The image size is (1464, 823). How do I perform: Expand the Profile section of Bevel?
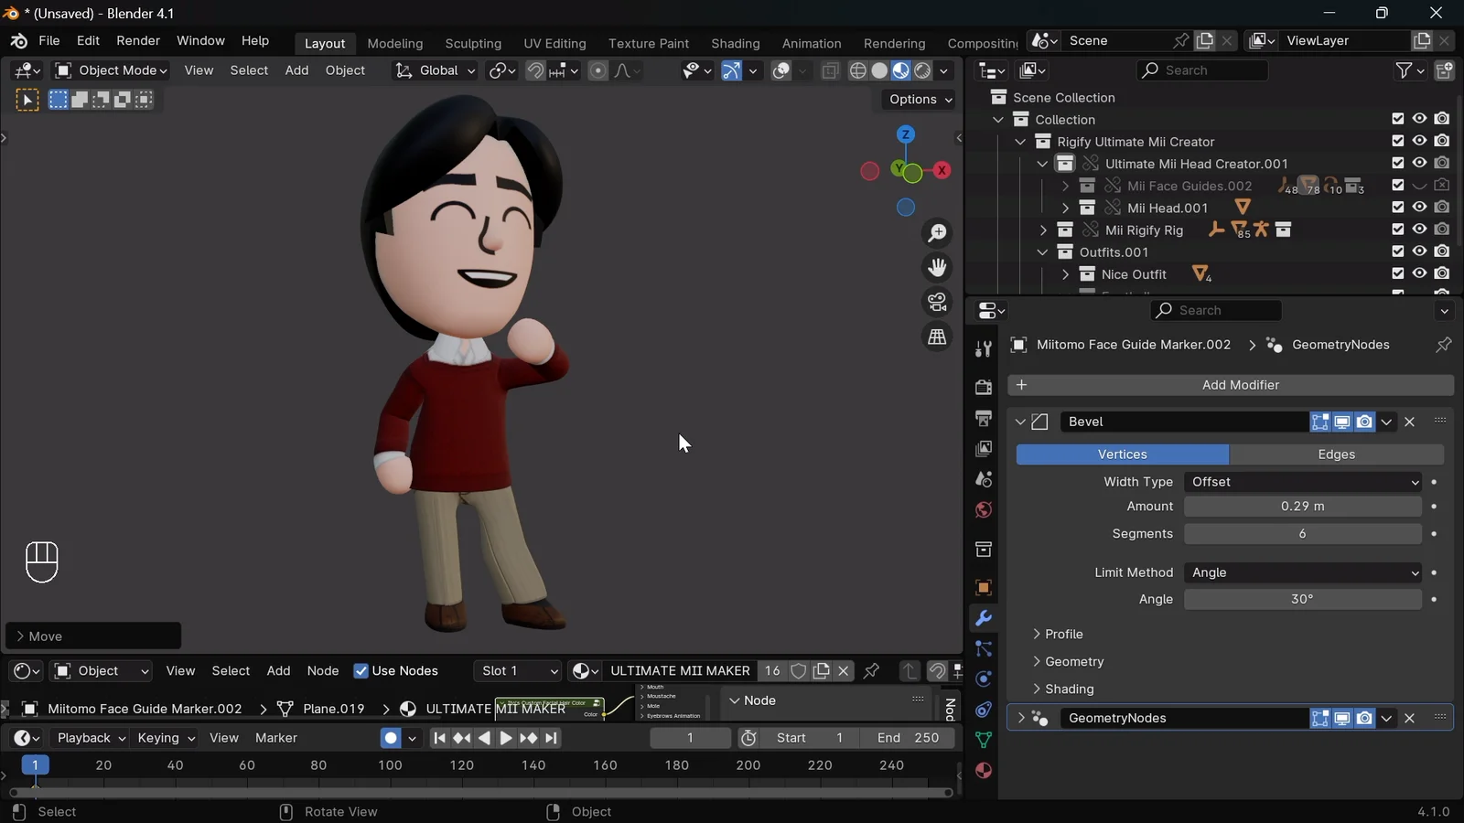pos(1063,634)
